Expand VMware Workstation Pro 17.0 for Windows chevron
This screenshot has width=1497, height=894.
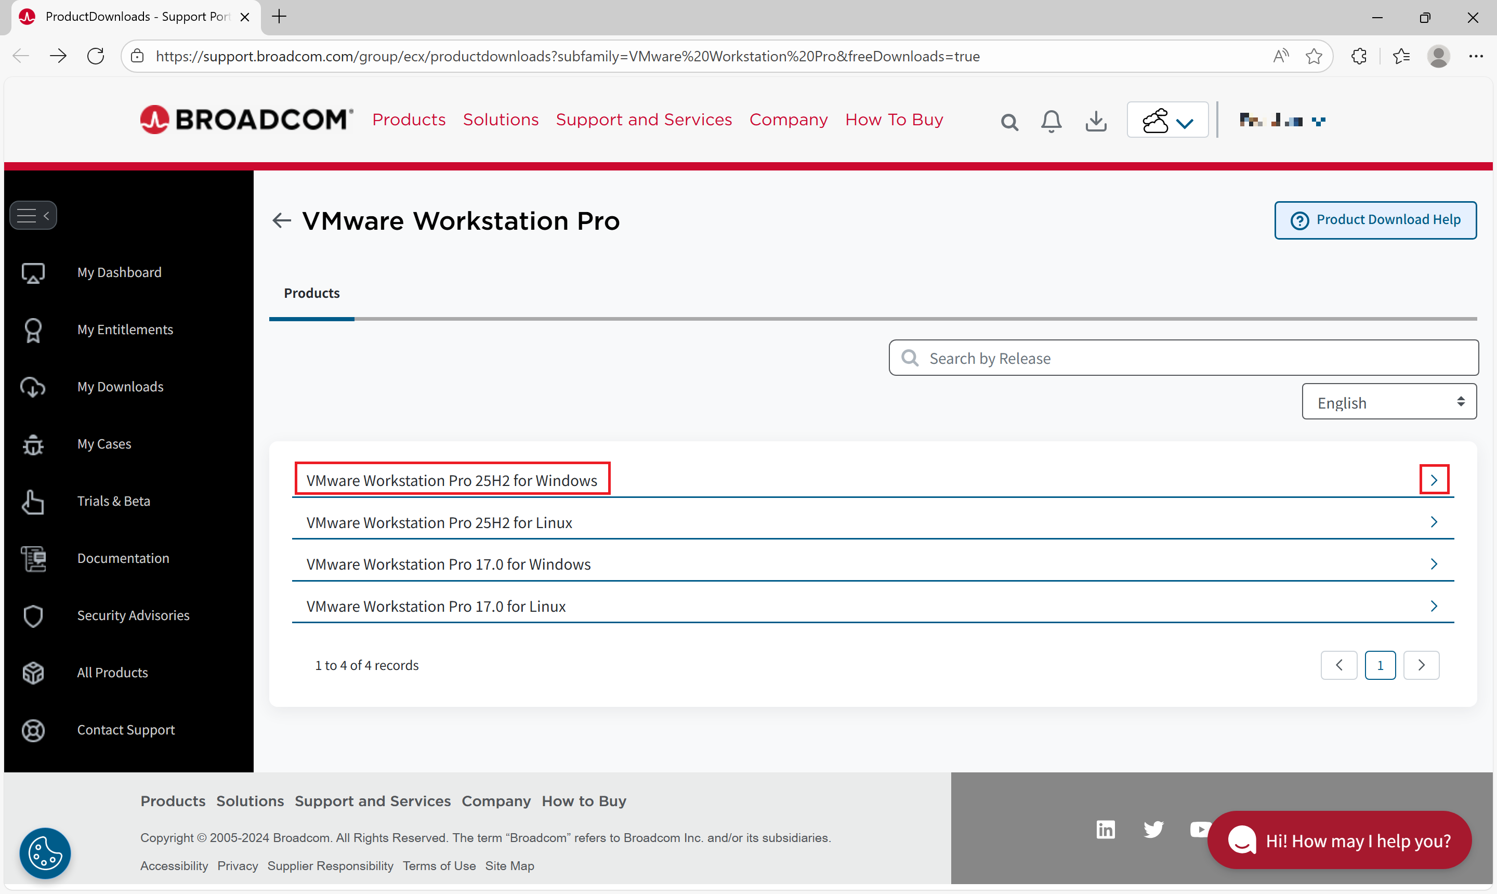(1434, 564)
